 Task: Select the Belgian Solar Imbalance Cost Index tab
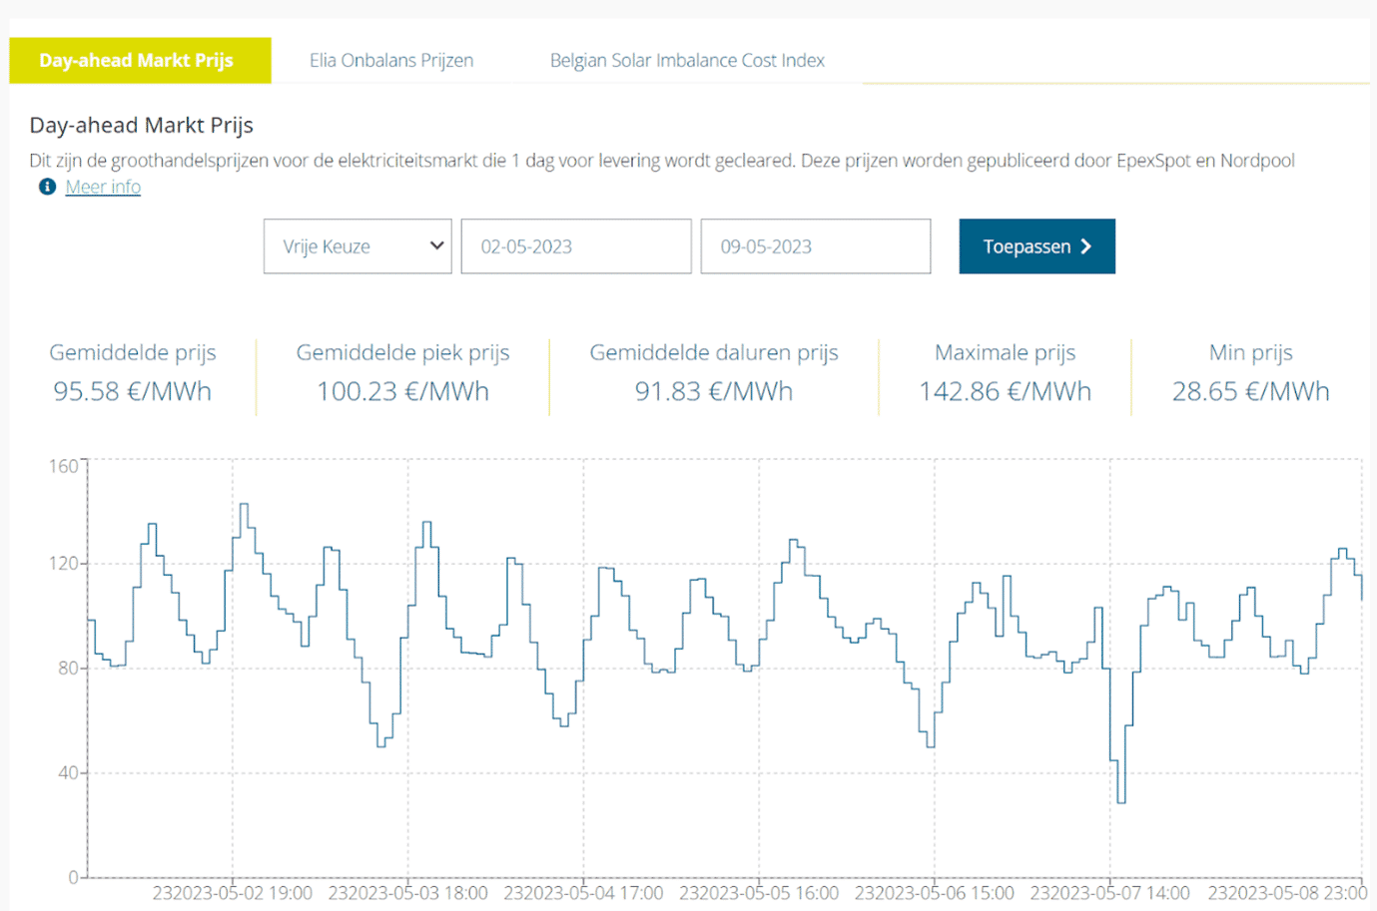tap(687, 61)
